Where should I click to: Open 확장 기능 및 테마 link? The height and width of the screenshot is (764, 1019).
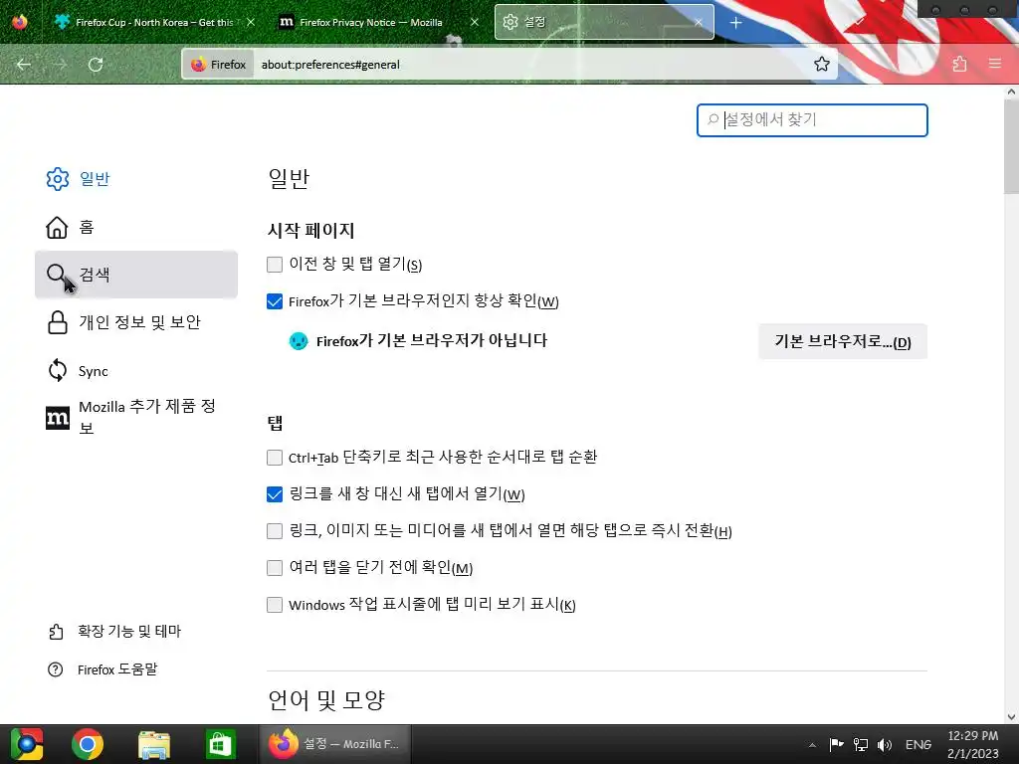(115, 632)
